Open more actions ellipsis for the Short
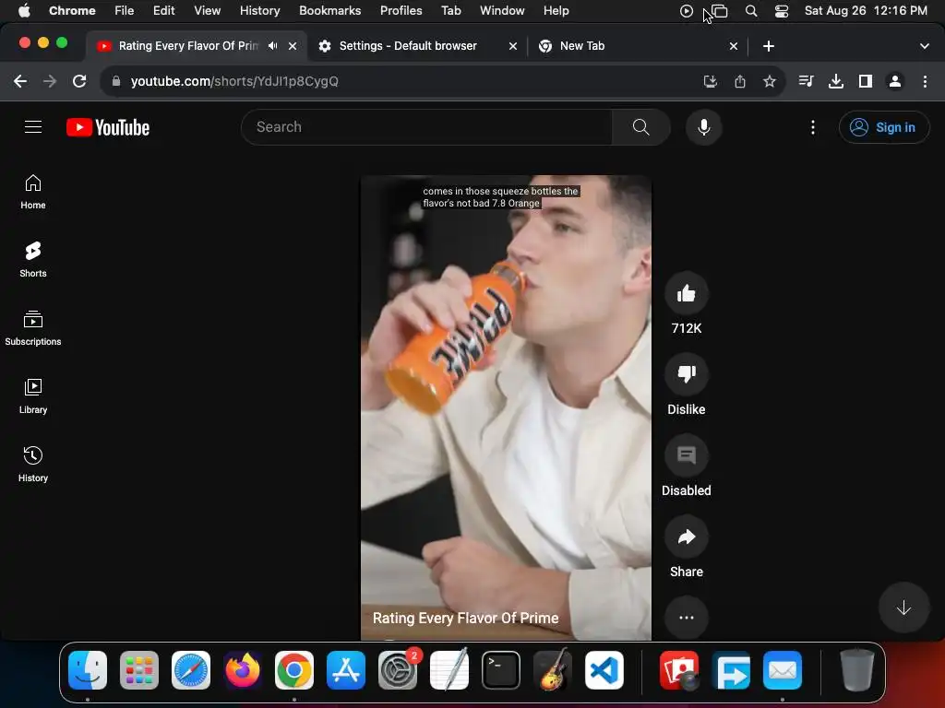This screenshot has height=708, width=945. coord(686,618)
